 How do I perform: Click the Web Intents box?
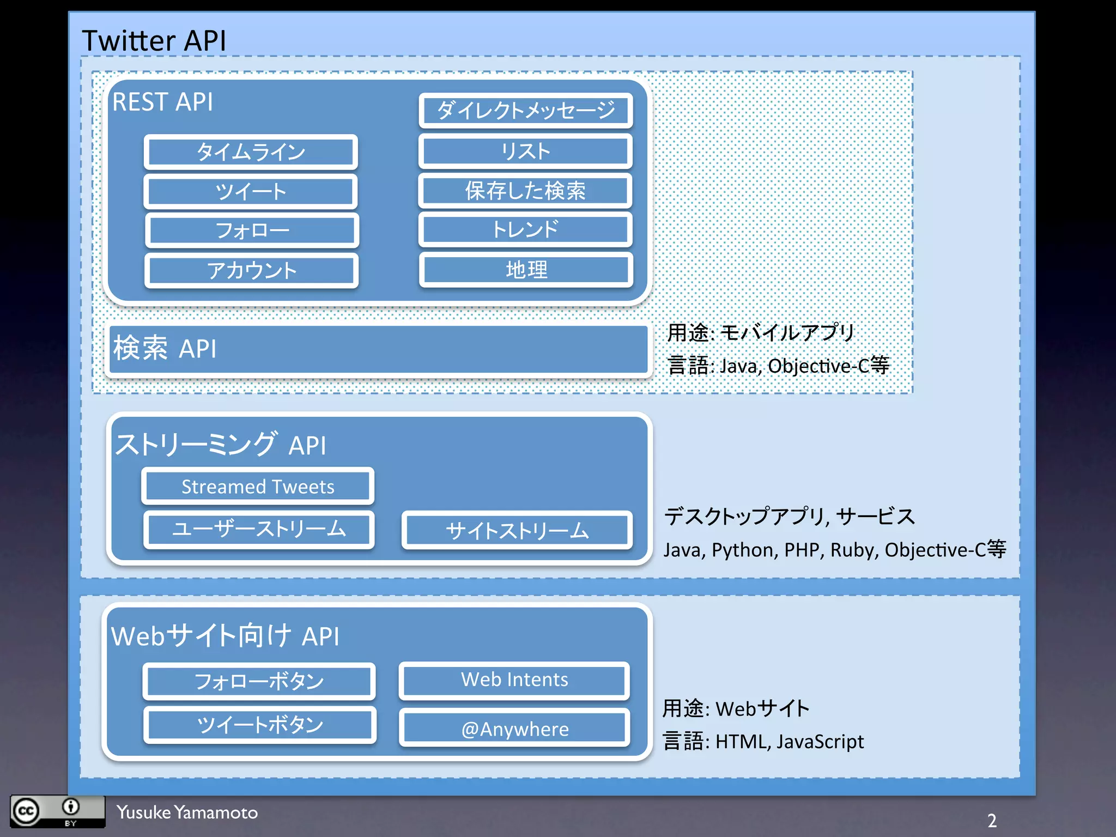(514, 680)
